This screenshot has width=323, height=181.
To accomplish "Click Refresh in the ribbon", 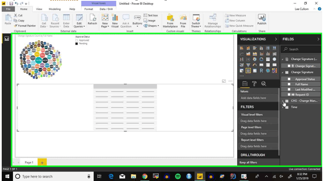I will coord(92,20).
